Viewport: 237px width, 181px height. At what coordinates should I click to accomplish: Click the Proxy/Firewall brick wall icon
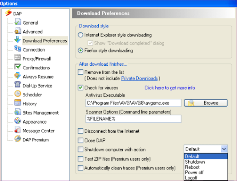(18, 57)
